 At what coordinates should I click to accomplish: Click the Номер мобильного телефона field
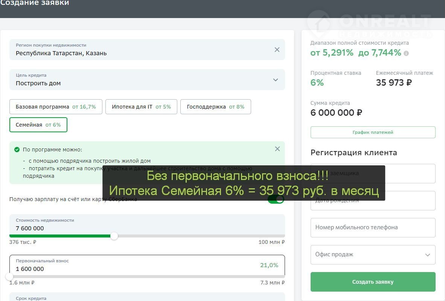[373, 227]
